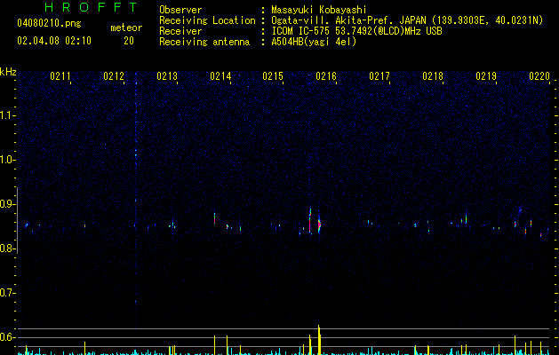
Task: Click the 0.7 kHz axis label
Action: (7, 293)
